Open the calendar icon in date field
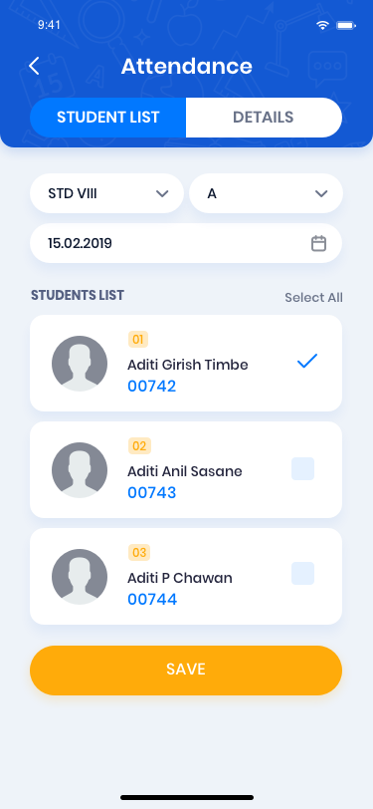373x809 pixels. click(318, 243)
